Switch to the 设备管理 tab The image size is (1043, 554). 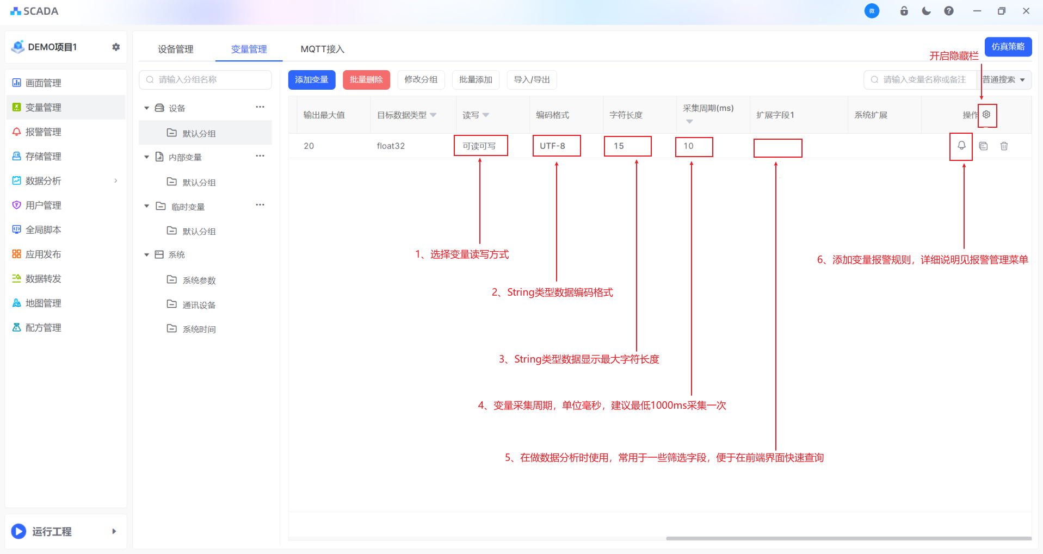click(x=175, y=49)
